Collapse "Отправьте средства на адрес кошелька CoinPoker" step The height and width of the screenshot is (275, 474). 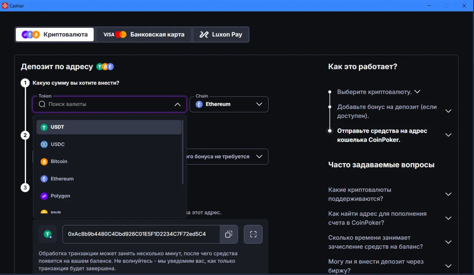[448, 135]
